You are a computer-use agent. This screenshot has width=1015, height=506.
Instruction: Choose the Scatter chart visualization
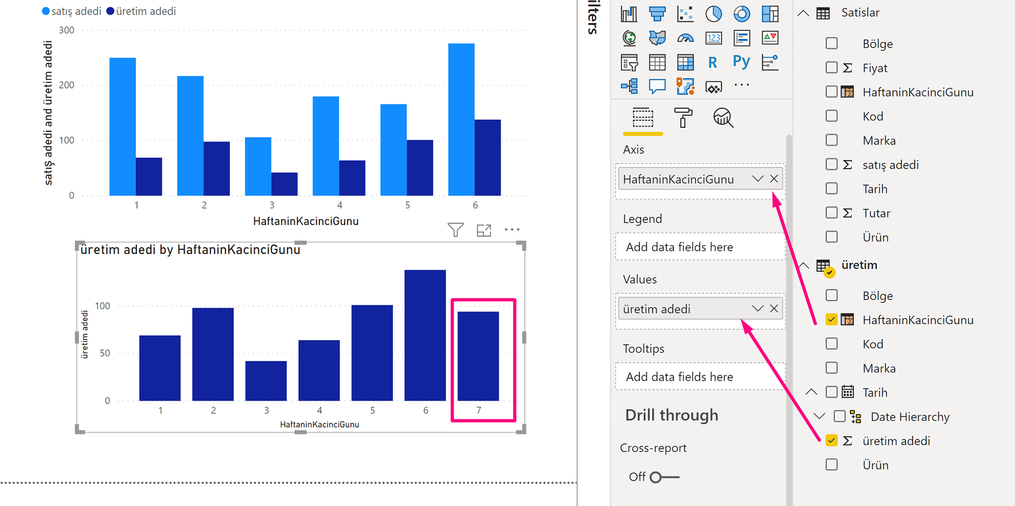click(685, 13)
